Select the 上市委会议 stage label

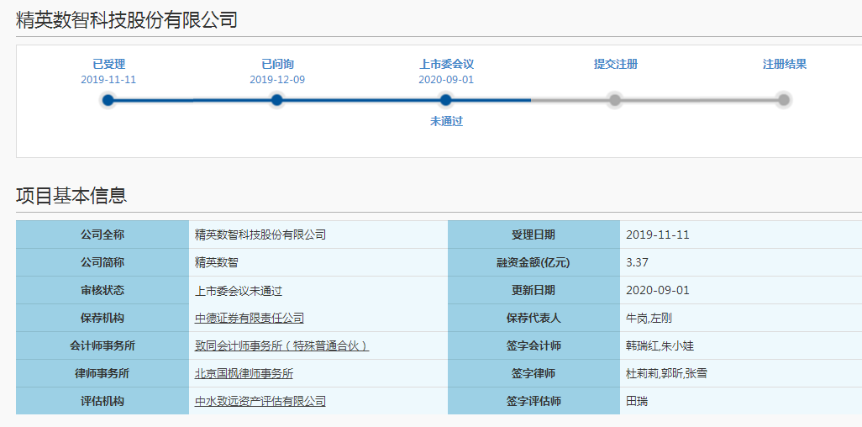(x=446, y=65)
